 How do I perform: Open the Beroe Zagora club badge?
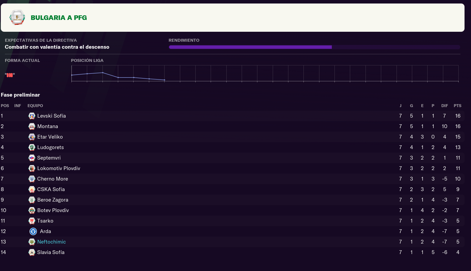click(32, 200)
